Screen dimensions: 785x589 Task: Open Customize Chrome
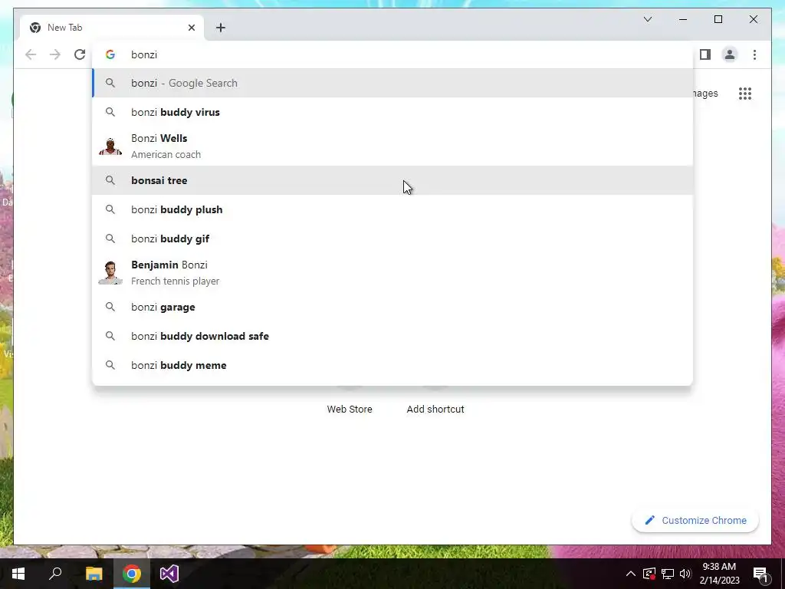coord(695,521)
